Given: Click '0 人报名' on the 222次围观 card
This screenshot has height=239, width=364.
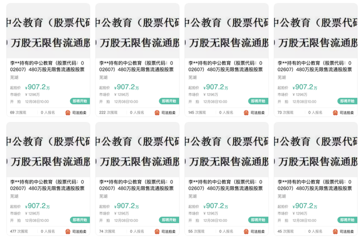Looking at the screenshot, I should [x=137, y=112].
